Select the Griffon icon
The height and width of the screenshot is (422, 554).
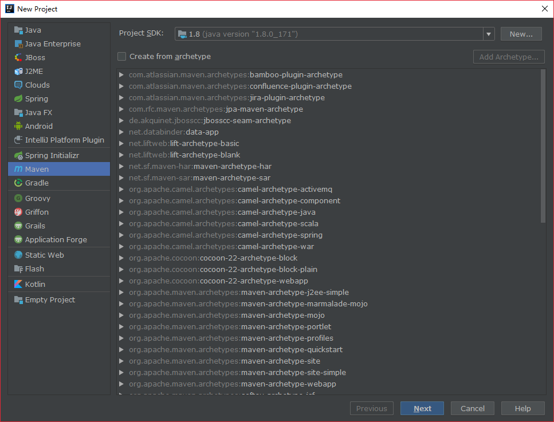tap(18, 212)
